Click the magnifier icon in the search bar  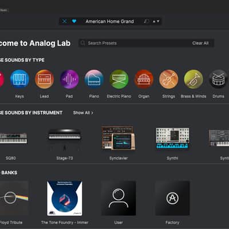(82, 43)
